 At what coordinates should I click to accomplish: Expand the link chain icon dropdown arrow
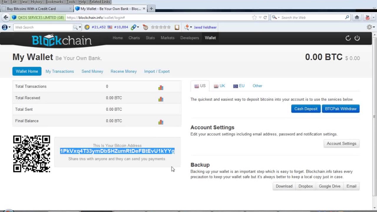tap(138, 27)
